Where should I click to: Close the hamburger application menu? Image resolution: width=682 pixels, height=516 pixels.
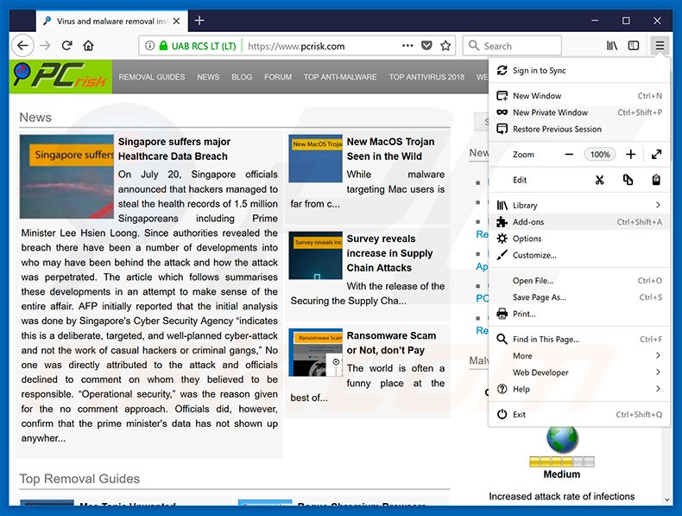click(660, 46)
